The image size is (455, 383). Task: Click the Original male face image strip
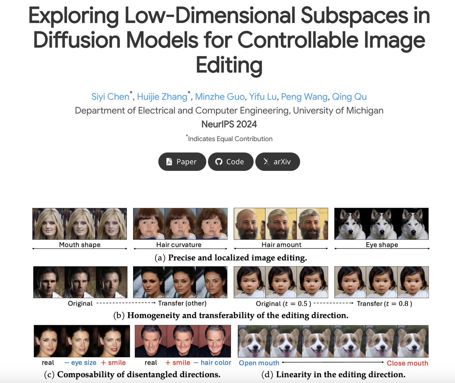tap(80, 282)
